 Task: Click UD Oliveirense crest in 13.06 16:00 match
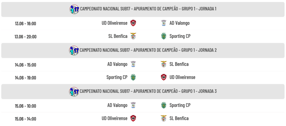click(x=133, y=23)
